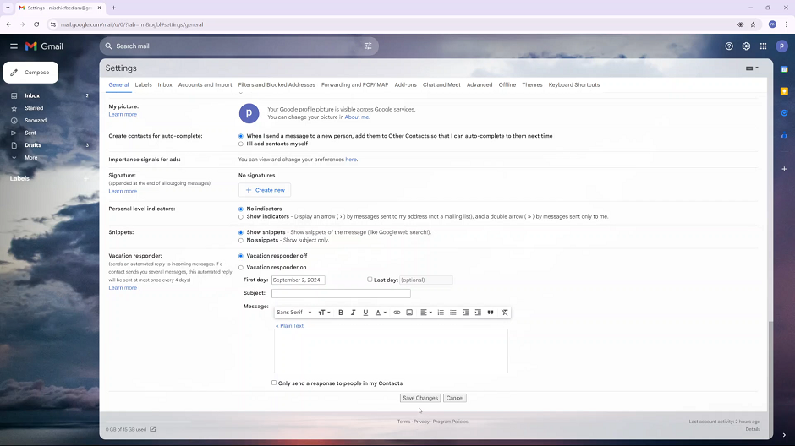
Task: Open the Settings gear icon
Action: point(746,46)
